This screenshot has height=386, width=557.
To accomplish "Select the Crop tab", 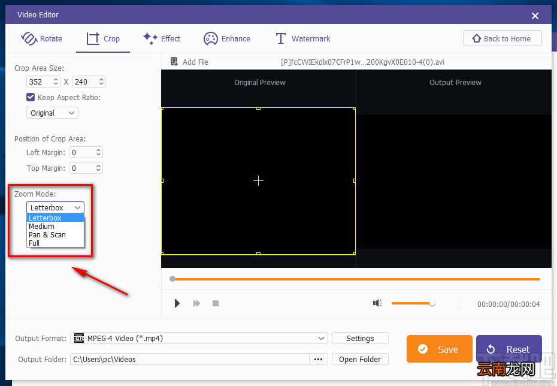I will point(103,38).
